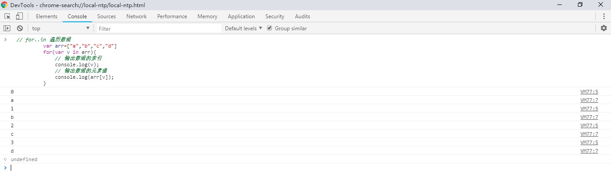Click the logged output value a
The height and width of the screenshot is (174, 611).
point(12,100)
